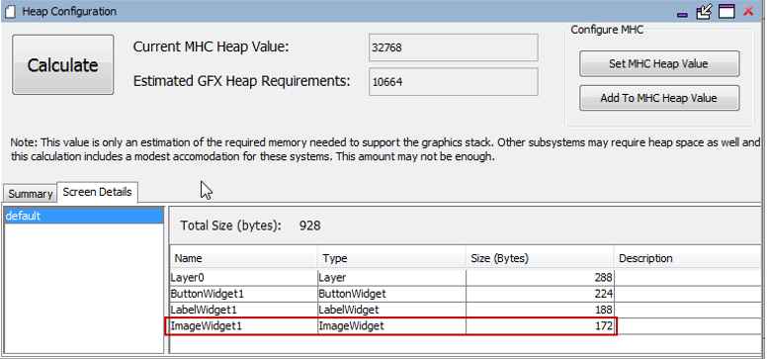Image resolution: width=767 pixels, height=359 pixels.
Task: Close the Heap Configuration panel
Action: tap(748, 11)
